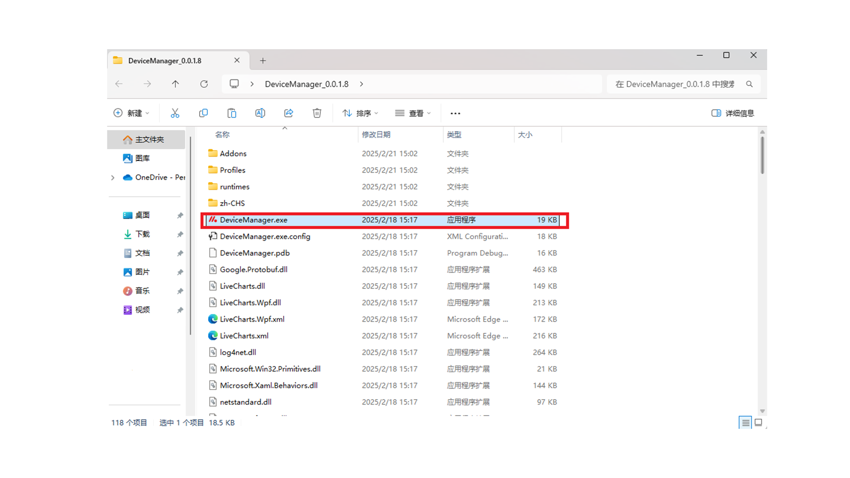Sort by the Size column header
The image size is (850, 478).
(525, 135)
